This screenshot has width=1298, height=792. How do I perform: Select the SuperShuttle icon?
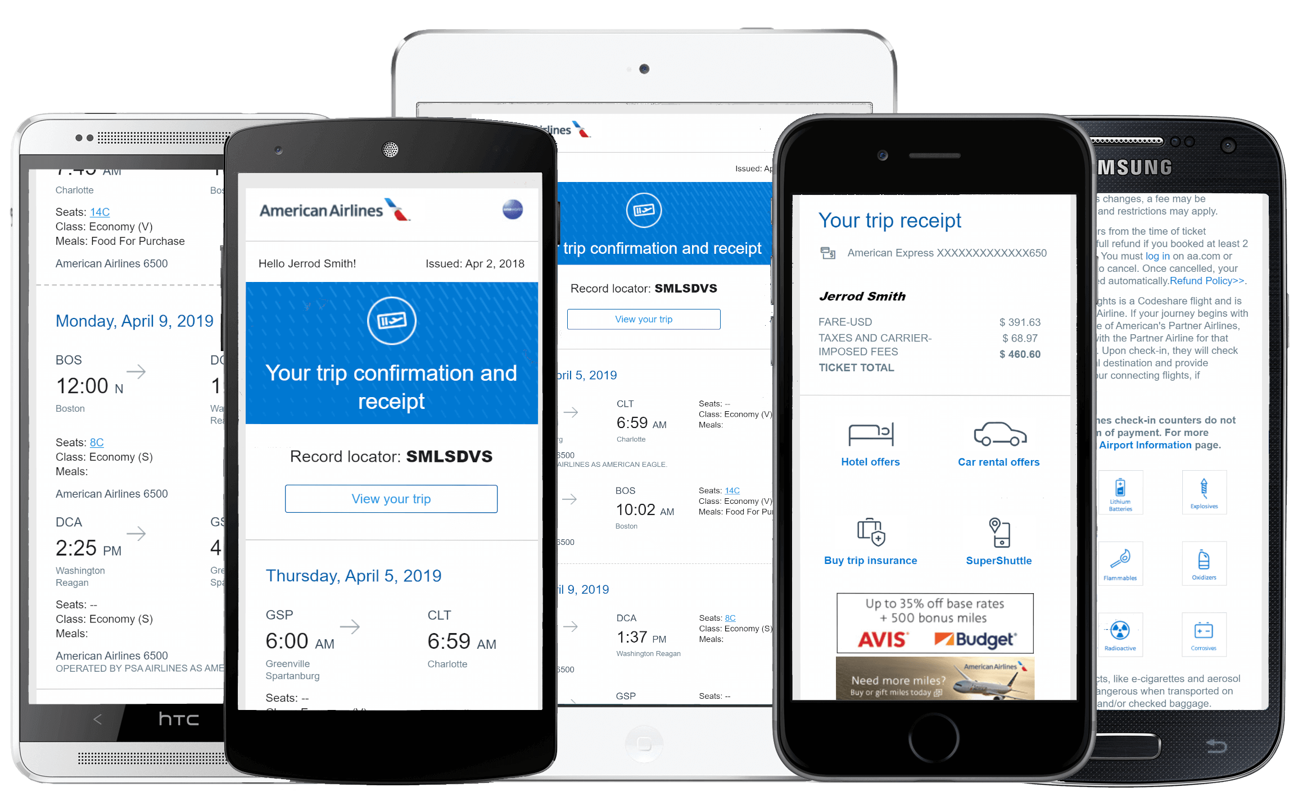1001,534
